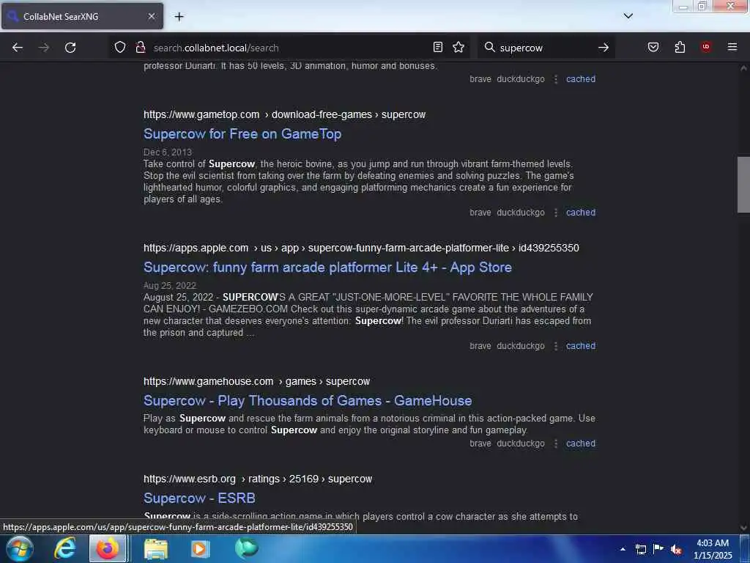Open a new tab with plus
Viewport: 750px width, 563px height.
[x=179, y=17]
